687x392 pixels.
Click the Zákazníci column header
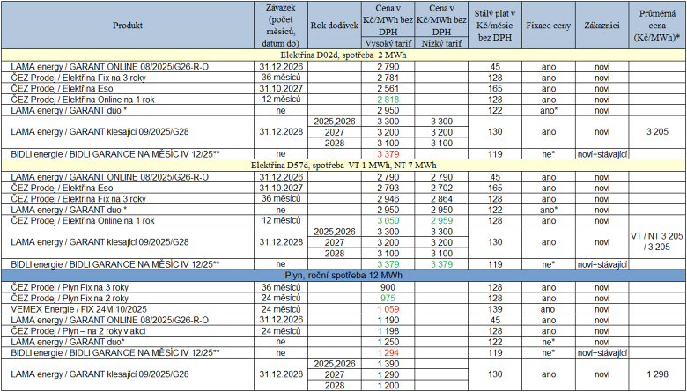pos(602,26)
